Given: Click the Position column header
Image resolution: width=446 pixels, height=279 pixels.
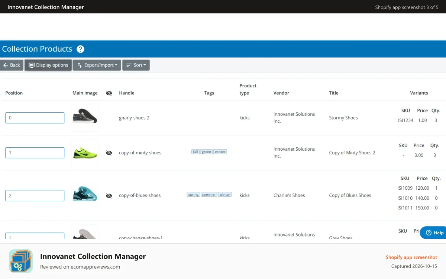Looking at the screenshot, I should coord(14,93).
